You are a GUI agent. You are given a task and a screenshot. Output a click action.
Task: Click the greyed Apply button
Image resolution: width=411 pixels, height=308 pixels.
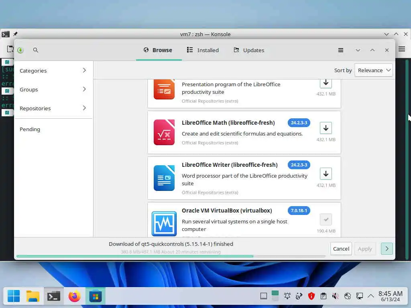365,249
